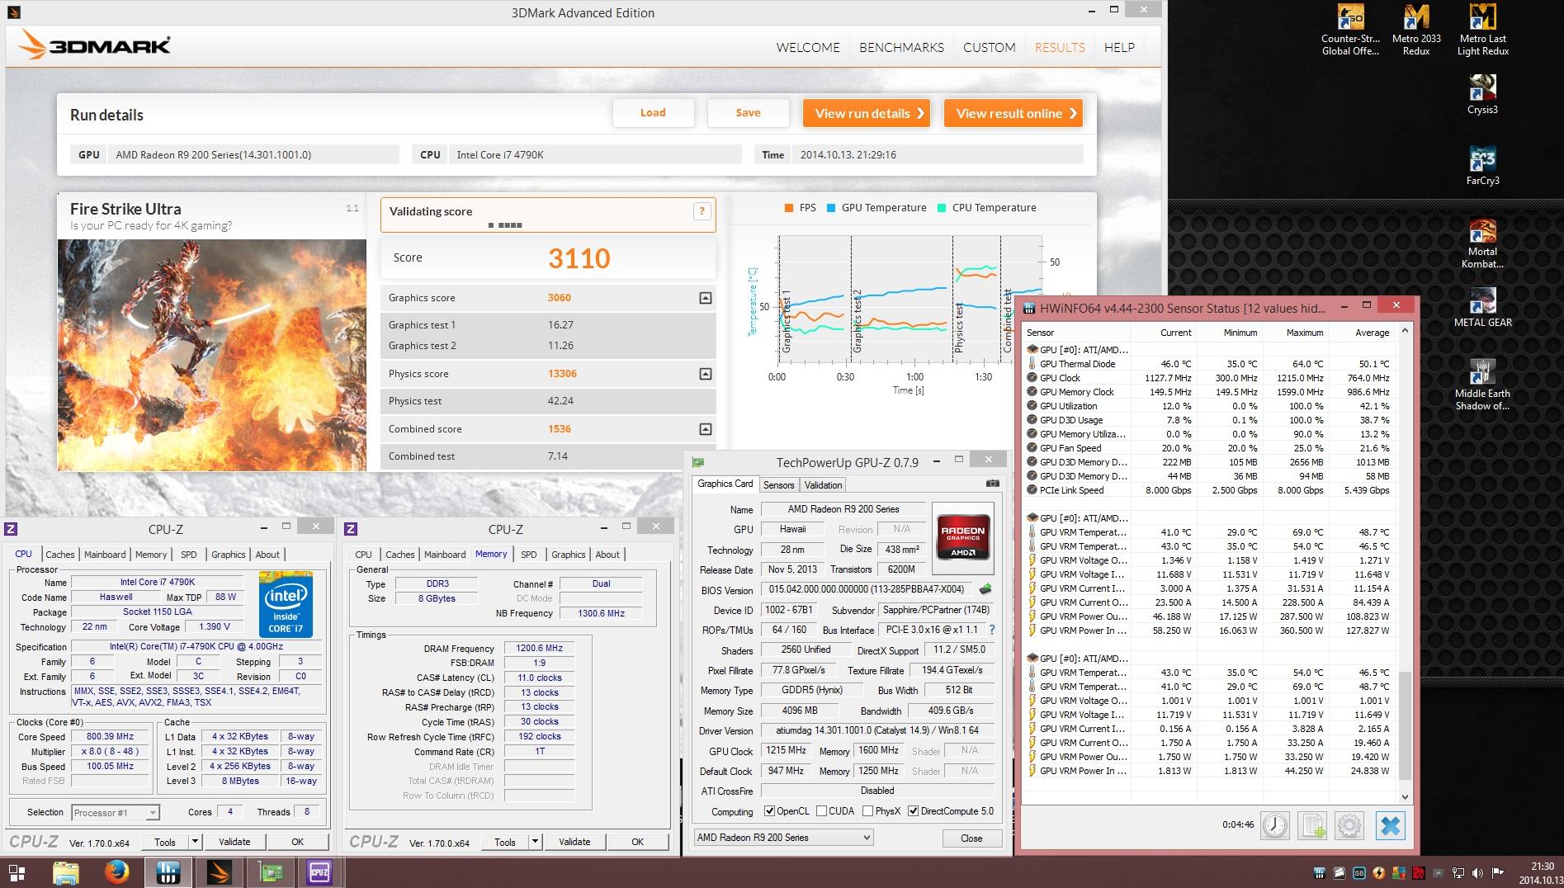Open the GPU selection dropdown in GPU-Z
Viewport: 1564px width, 888px height.
[x=783, y=837]
